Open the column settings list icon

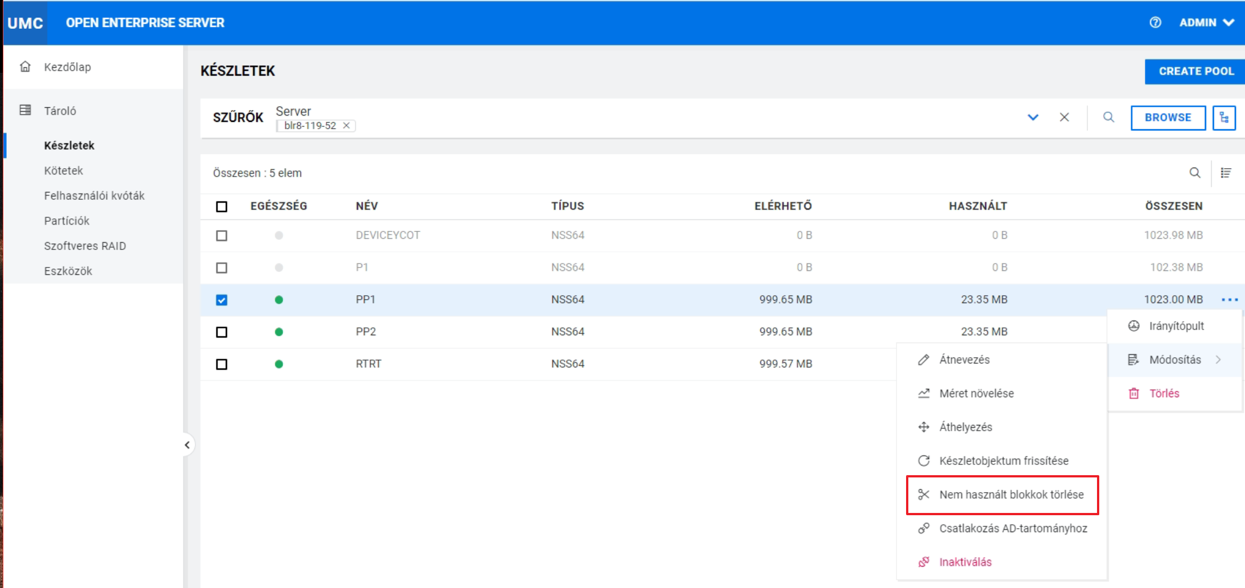pos(1225,173)
